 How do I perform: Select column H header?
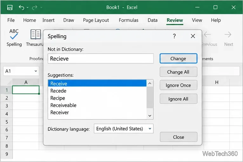(x=217, y=82)
